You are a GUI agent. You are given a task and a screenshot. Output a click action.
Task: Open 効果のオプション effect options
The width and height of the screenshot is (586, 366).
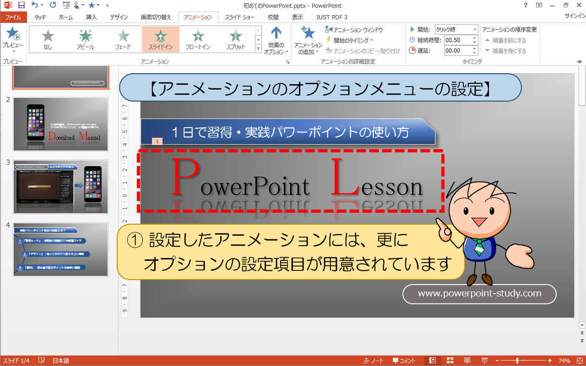coord(276,40)
